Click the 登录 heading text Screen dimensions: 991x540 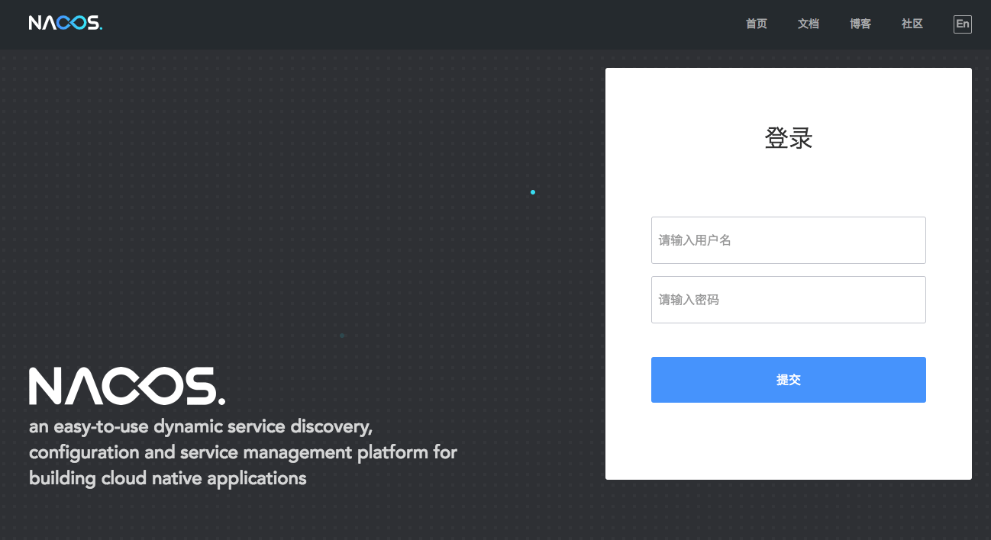click(x=789, y=138)
